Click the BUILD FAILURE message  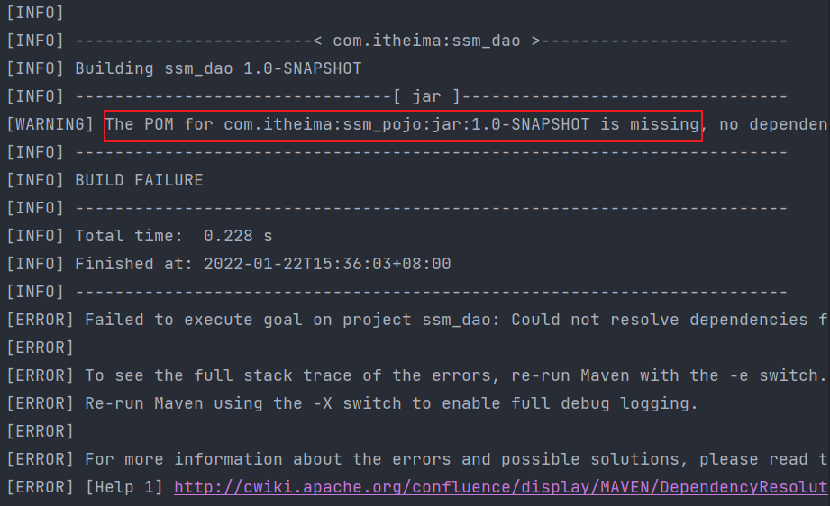click(x=139, y=180)
